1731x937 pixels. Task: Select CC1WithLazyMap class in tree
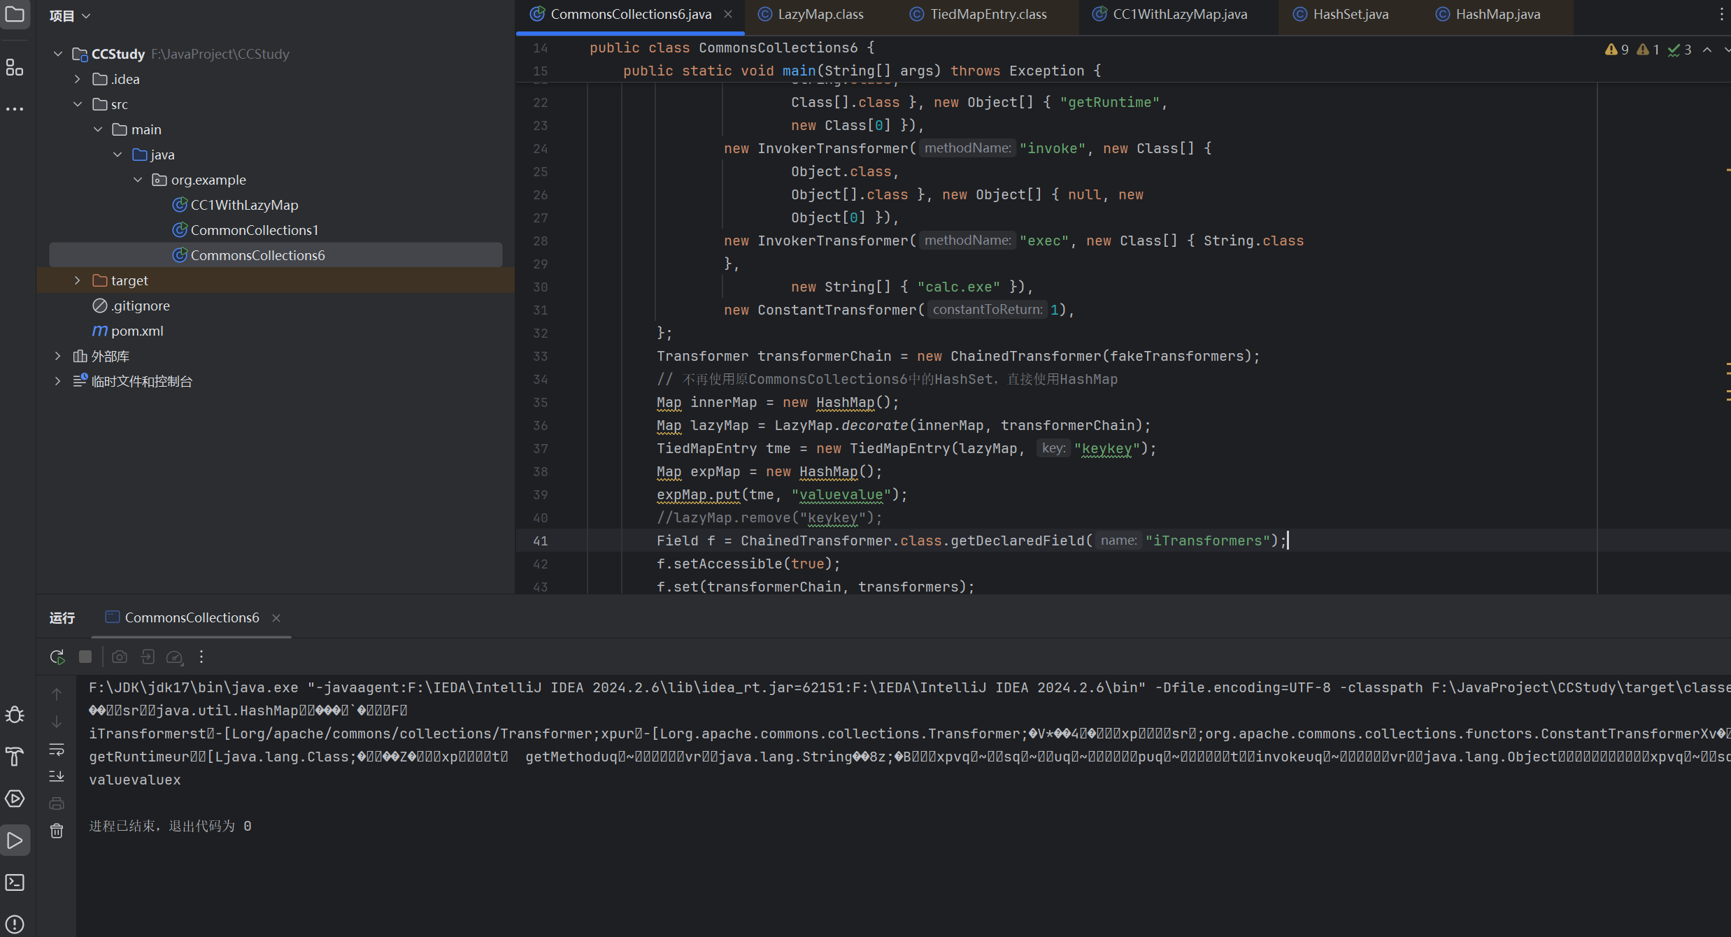(x=244, y=205)
